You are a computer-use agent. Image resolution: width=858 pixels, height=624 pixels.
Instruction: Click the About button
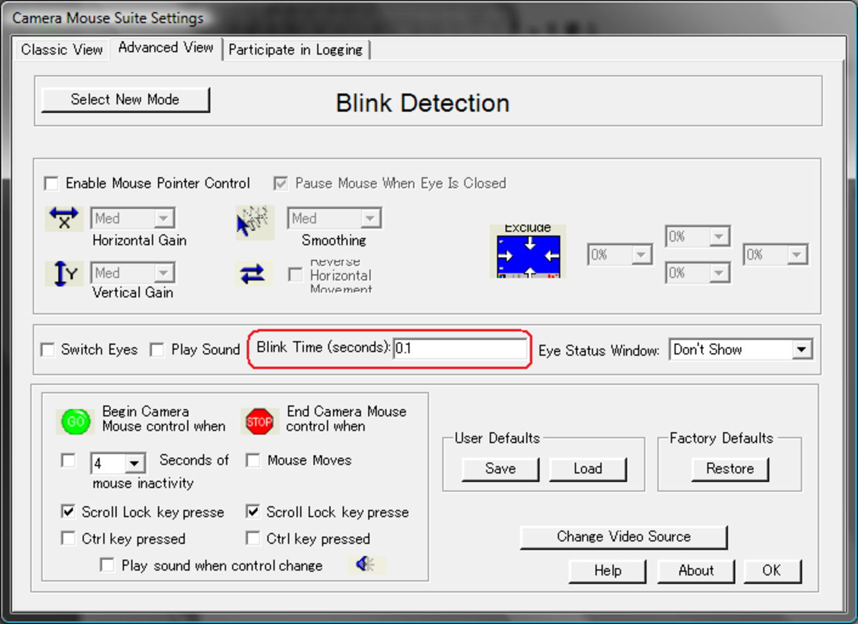[696, 571]
